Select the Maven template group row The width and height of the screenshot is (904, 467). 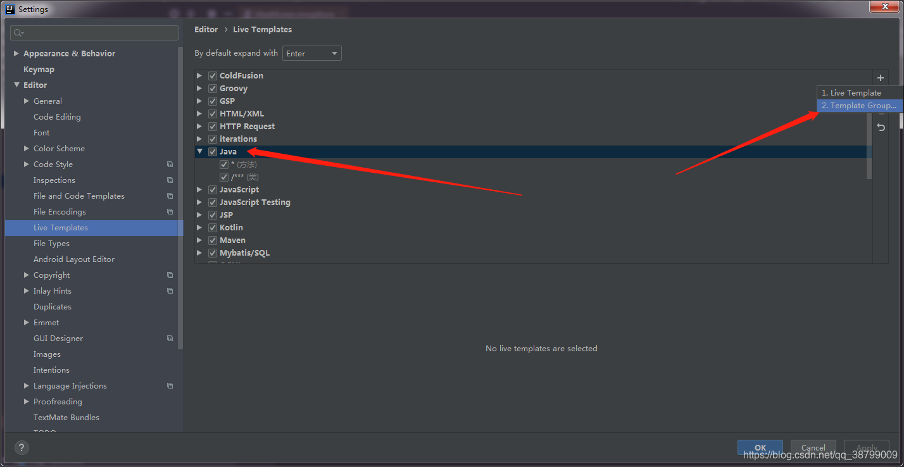click(533, 240)
